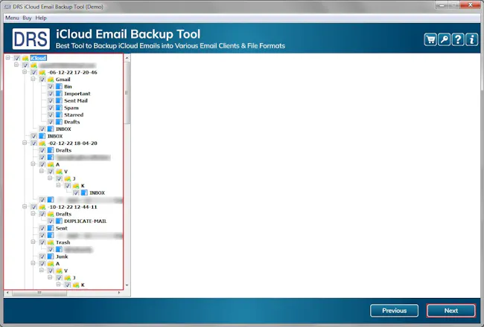Click the key activation icon
This screenshot has height=327, width=484.
[445, 39]
